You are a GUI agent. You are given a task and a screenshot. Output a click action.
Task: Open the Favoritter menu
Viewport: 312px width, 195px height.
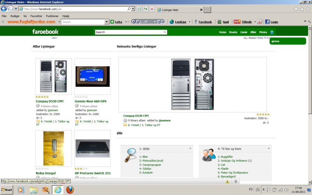36,16
